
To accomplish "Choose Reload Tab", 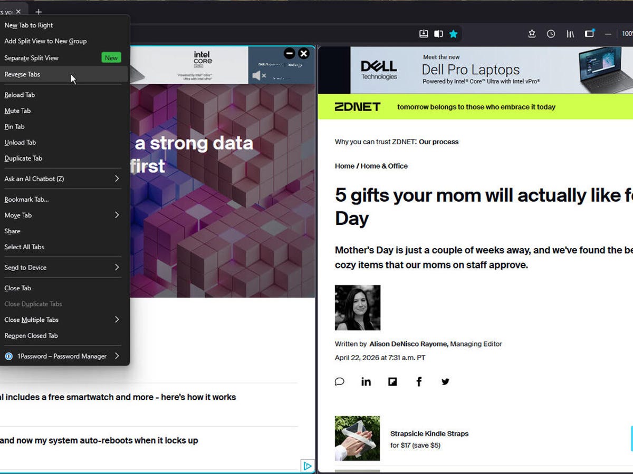I will 64,95.
